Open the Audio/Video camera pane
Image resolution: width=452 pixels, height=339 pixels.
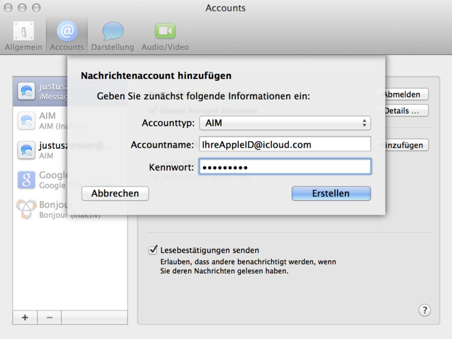point(165,36)
